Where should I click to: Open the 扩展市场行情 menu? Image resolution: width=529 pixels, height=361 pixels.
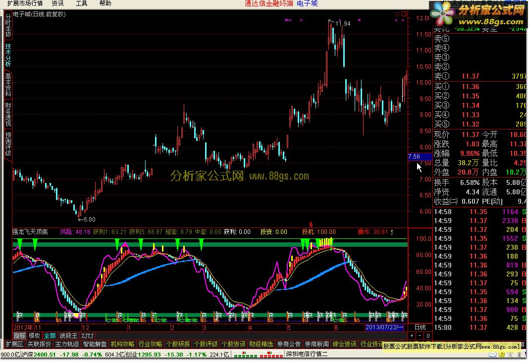[25, 3]
